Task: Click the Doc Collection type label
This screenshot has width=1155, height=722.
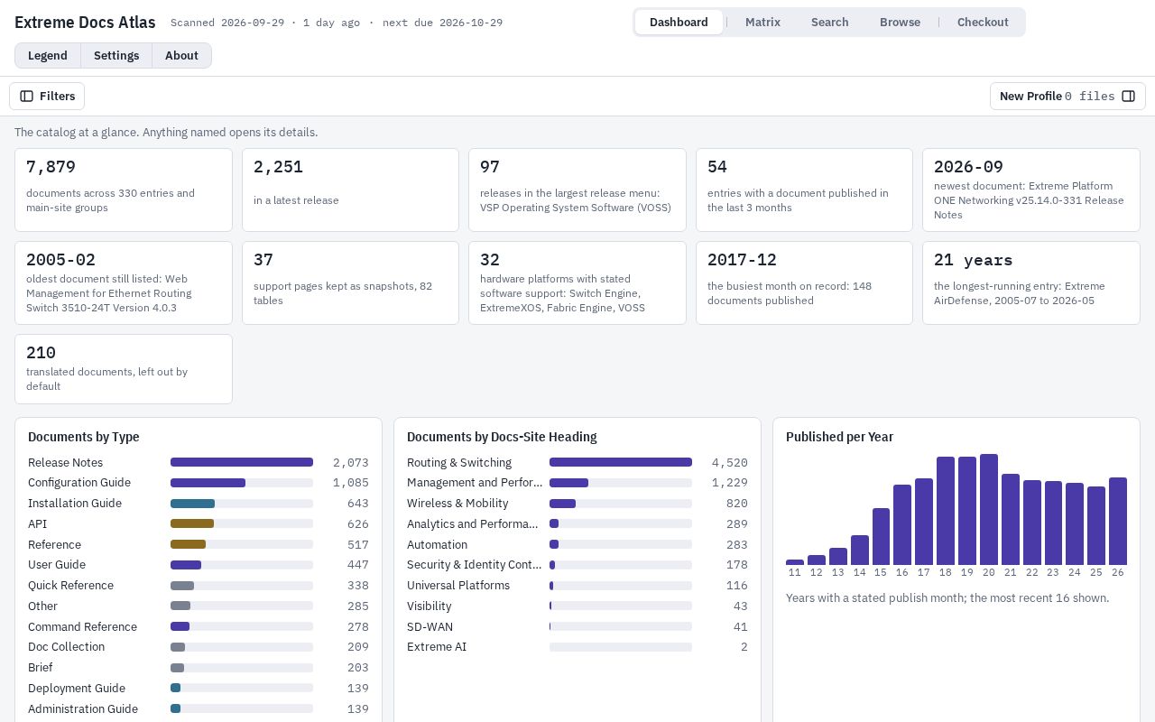Action: (x=66, y=647)
